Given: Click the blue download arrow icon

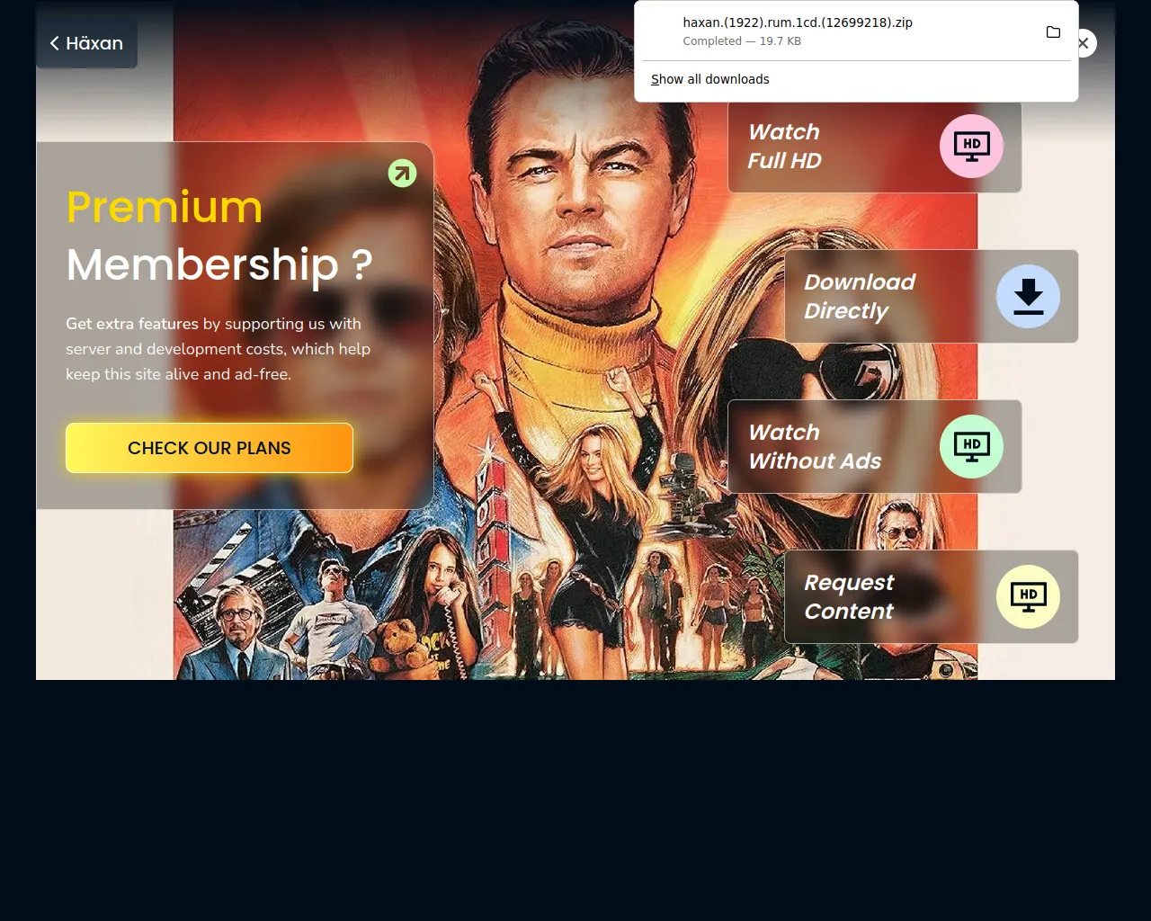Looking at the screenshot, I should (1028, 296).
